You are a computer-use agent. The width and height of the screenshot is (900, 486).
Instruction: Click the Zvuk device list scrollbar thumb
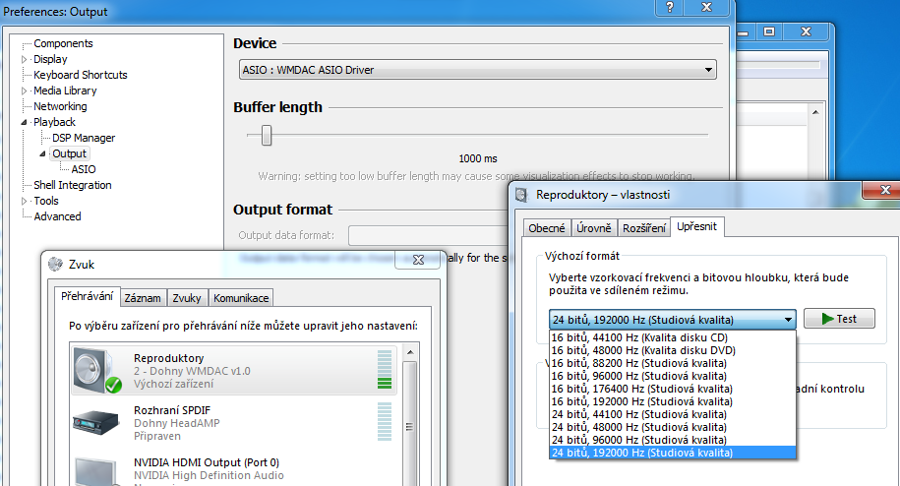[x=410, y=426]
